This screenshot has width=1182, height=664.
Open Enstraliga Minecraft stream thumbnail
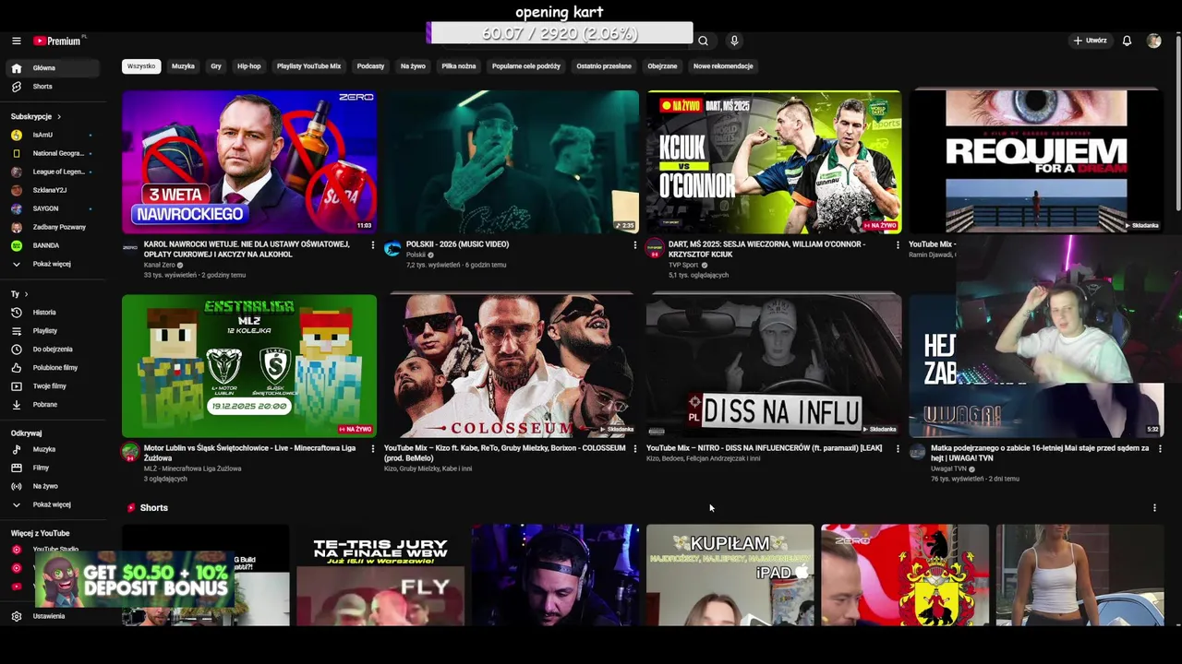249,366
